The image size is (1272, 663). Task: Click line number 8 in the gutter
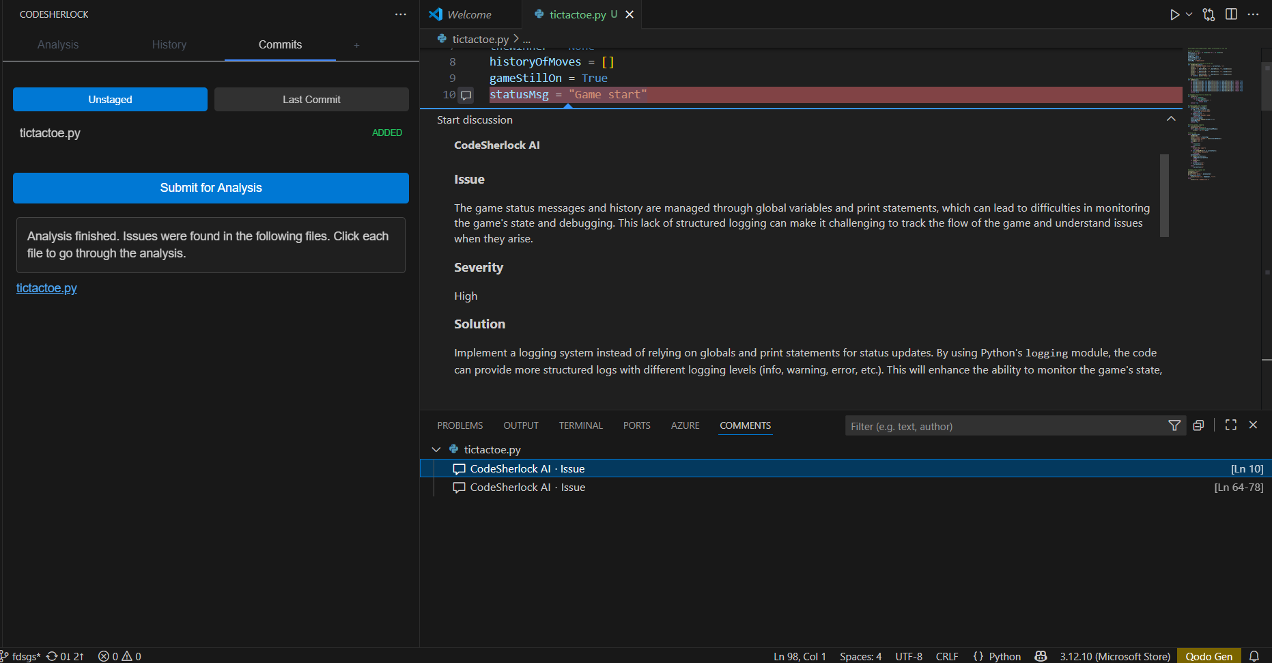(x=452, y=62)
